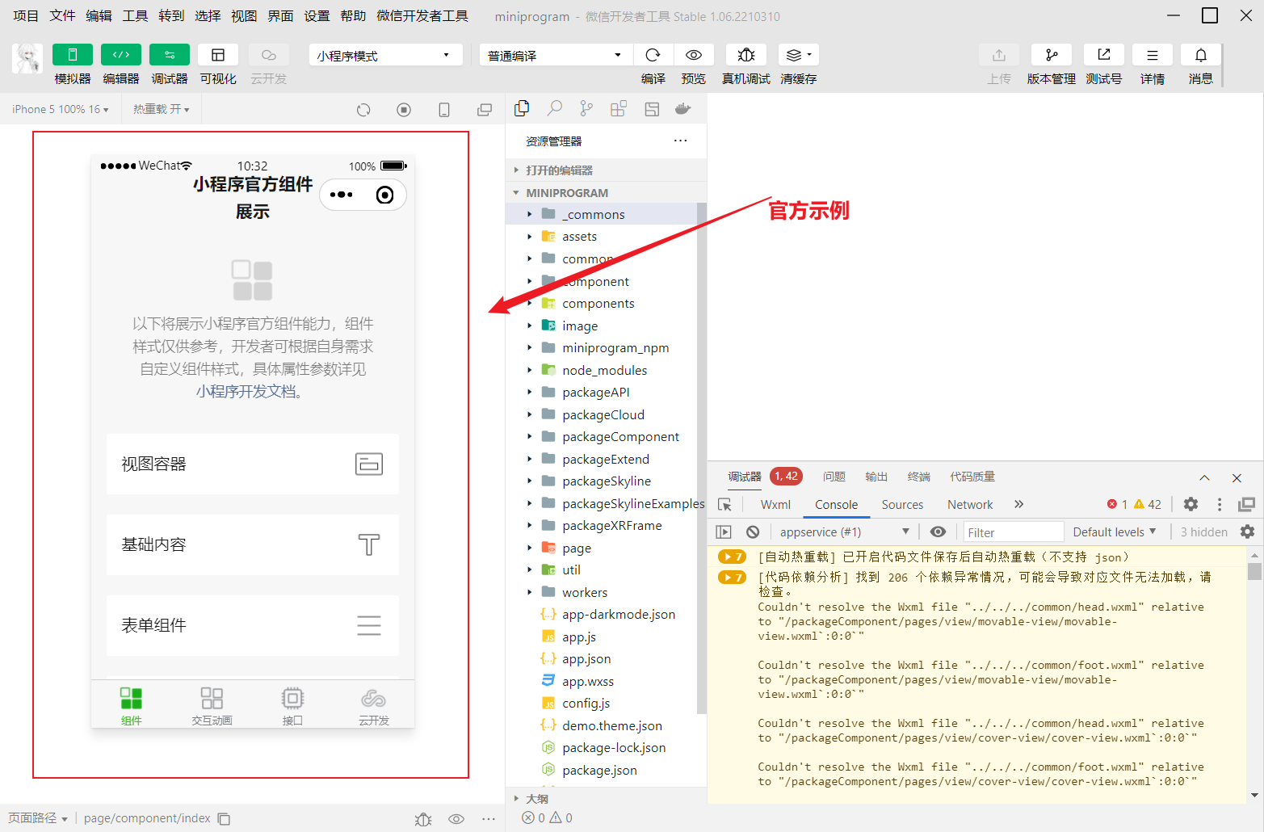
Task: Collapse the MINIPROGRAM section
Action: (x=606, y=193)
